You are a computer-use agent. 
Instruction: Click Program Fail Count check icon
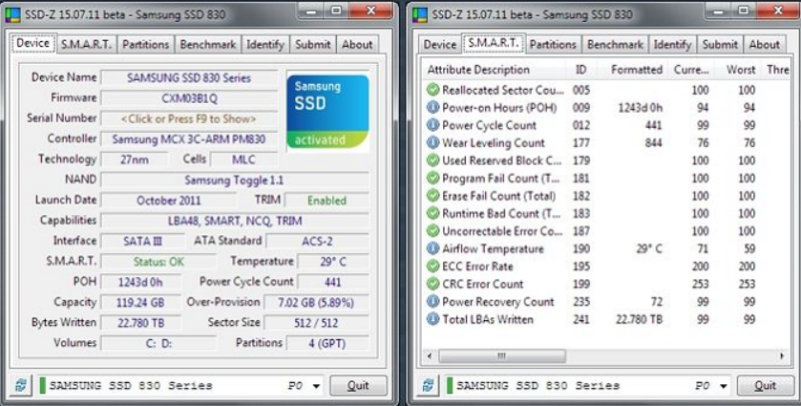pyautogui.click(x=432, y=179)
